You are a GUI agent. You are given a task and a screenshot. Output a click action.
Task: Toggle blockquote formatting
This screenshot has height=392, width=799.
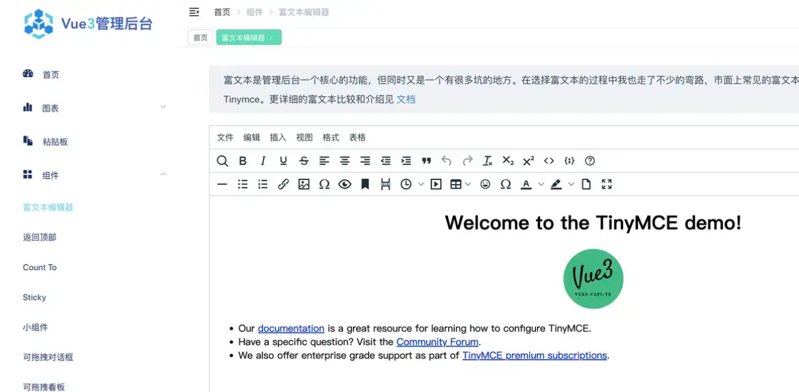(x=426, y=160)
